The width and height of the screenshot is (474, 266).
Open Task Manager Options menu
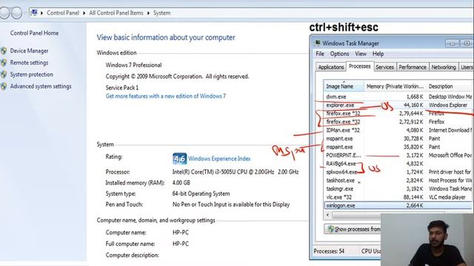[339, 54]
